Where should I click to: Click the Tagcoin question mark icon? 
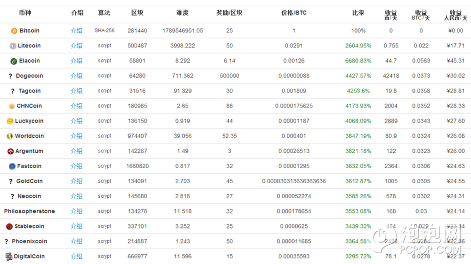tap(13, 91)
